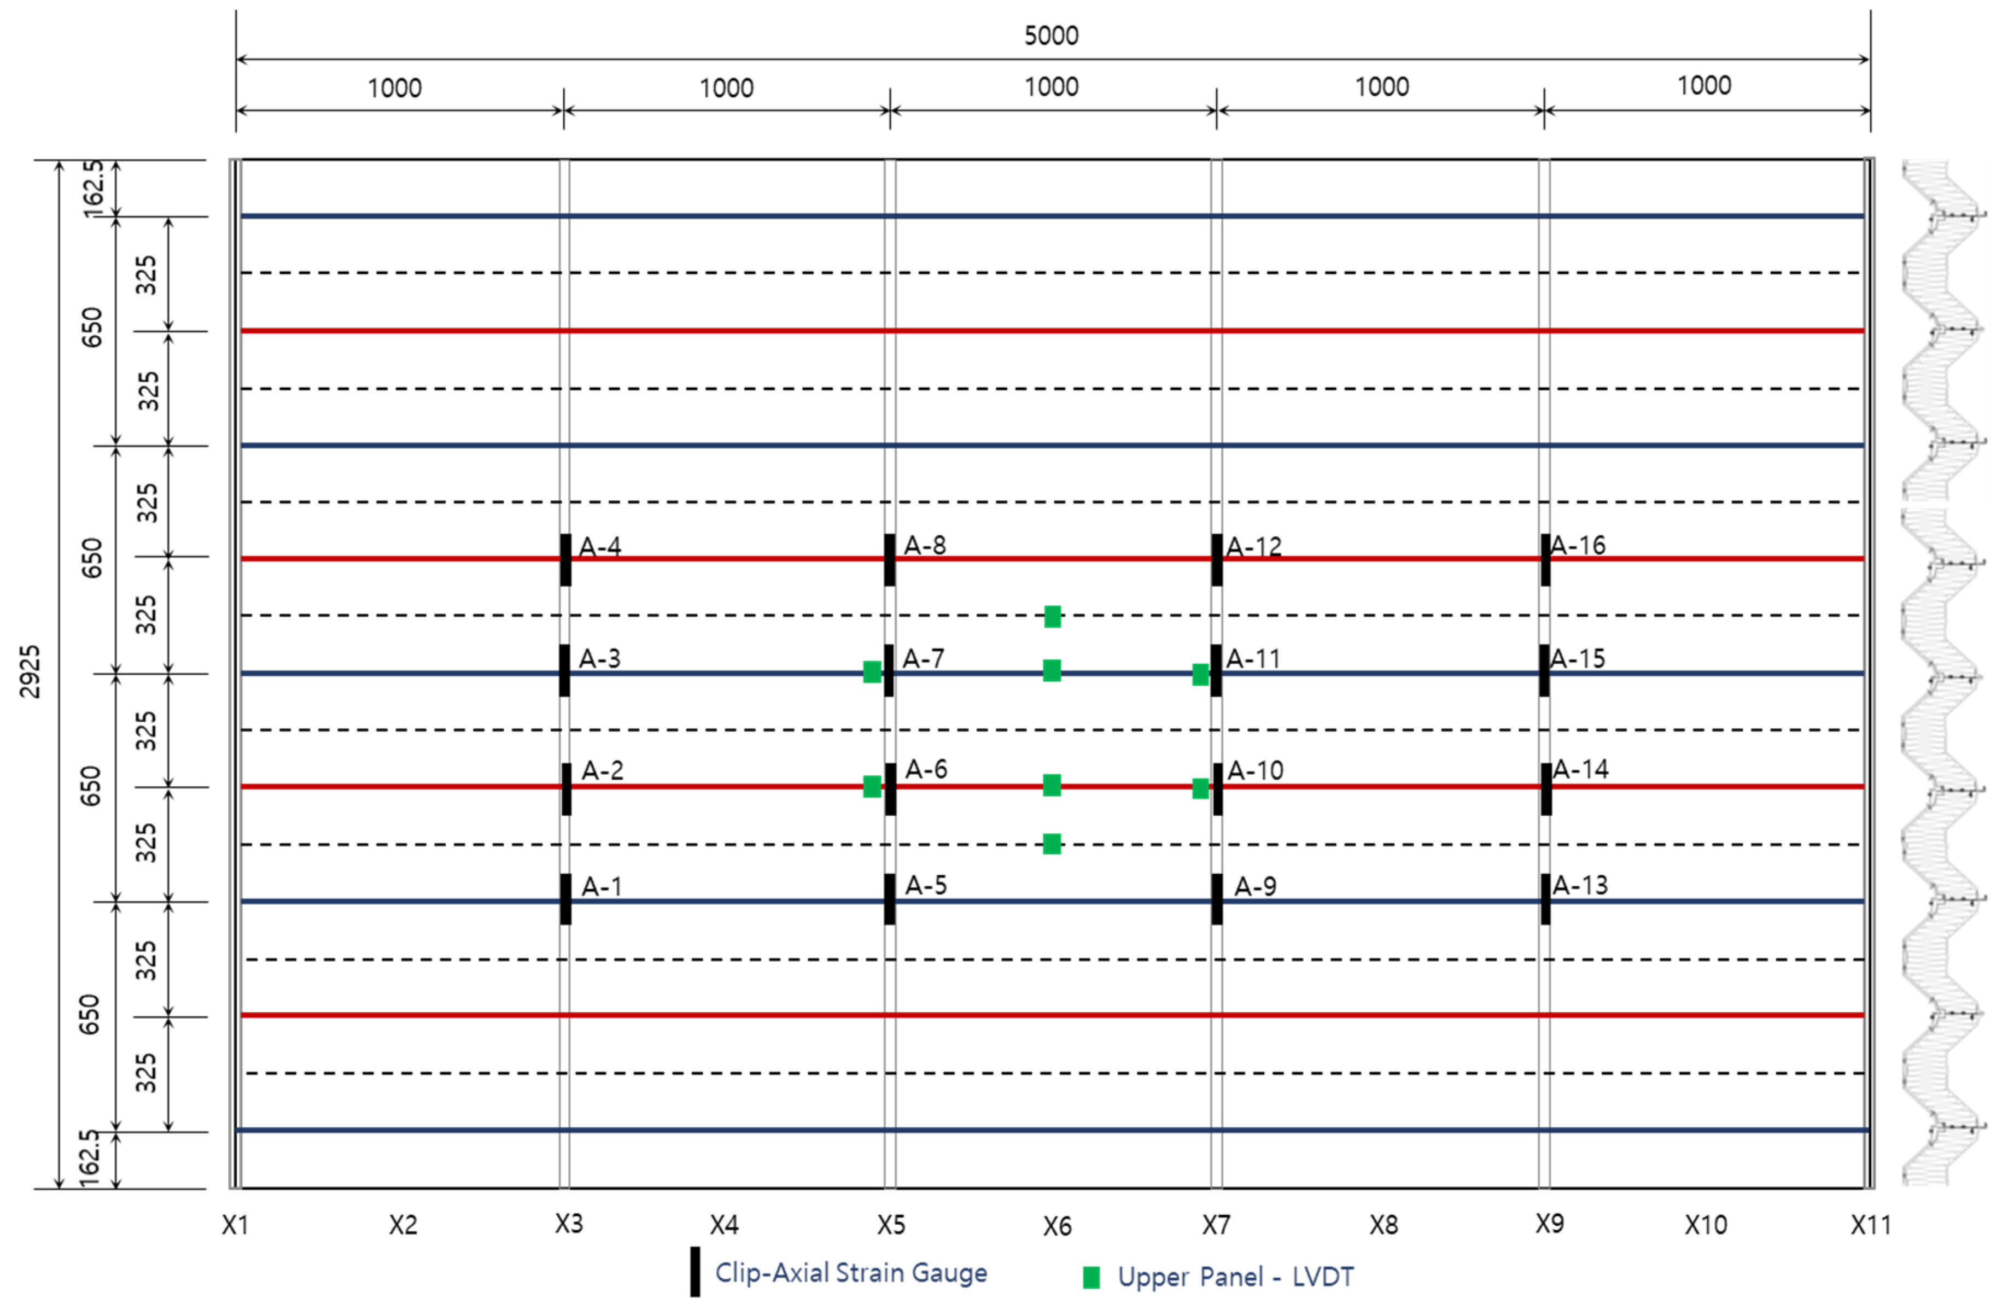Image resolution: width=2008 pixels, height=1310 pixels.
Task: Click the 'X3' axis label
Action: click(x=569, y=1223)
